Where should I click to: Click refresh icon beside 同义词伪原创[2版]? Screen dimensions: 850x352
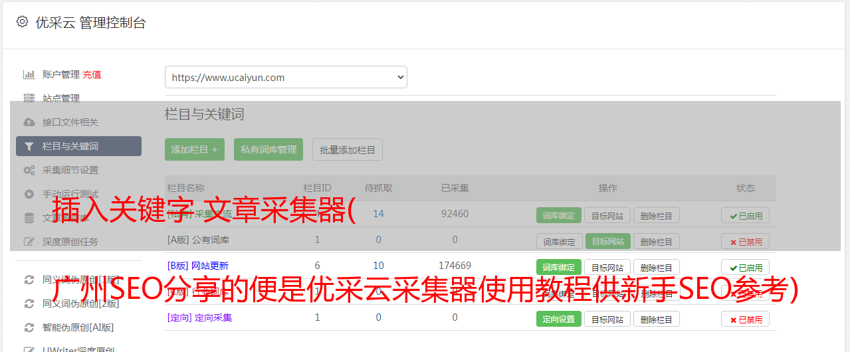click(29, 304)
